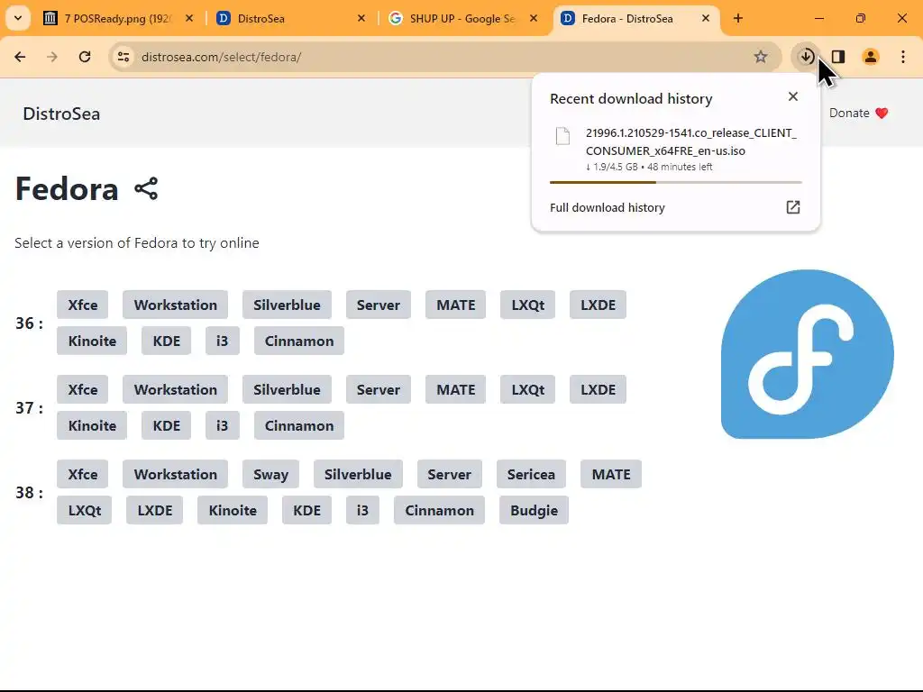Image resolution: width=923 pixels, height=692 pixels.
Task: Start Fedora 37 Xfce
Action: pyautogui.click(x=82, y=389)
